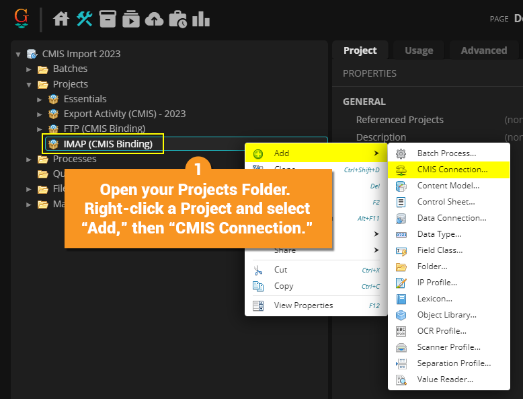The width and height of the screenshot is (523, 399).
Task: Open the briefcase clock toolbar icon
Action: [x=177, y=19]
